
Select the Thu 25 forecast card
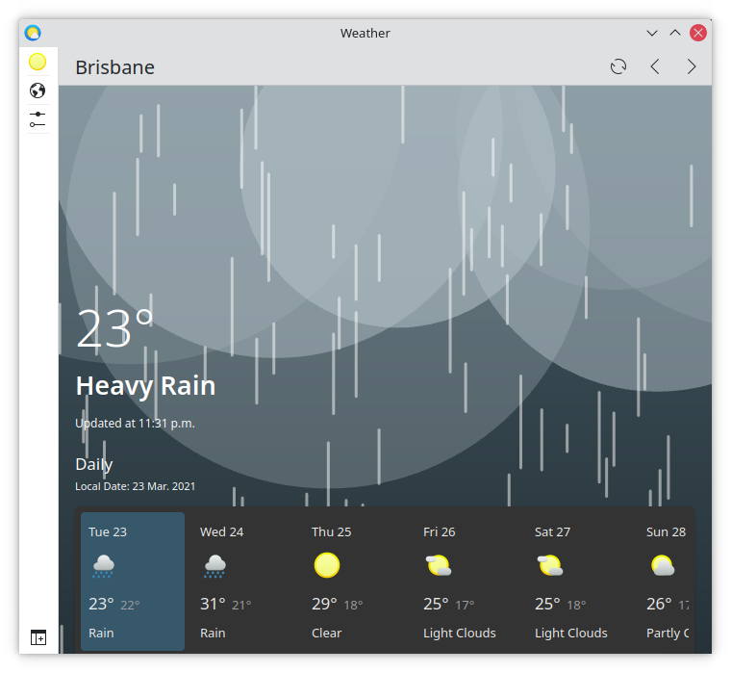(356, 581)
